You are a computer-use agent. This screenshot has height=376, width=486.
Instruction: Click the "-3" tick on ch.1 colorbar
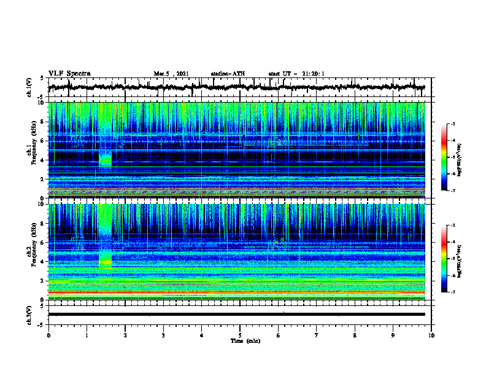pyautogui.click(x=453, y=123)
